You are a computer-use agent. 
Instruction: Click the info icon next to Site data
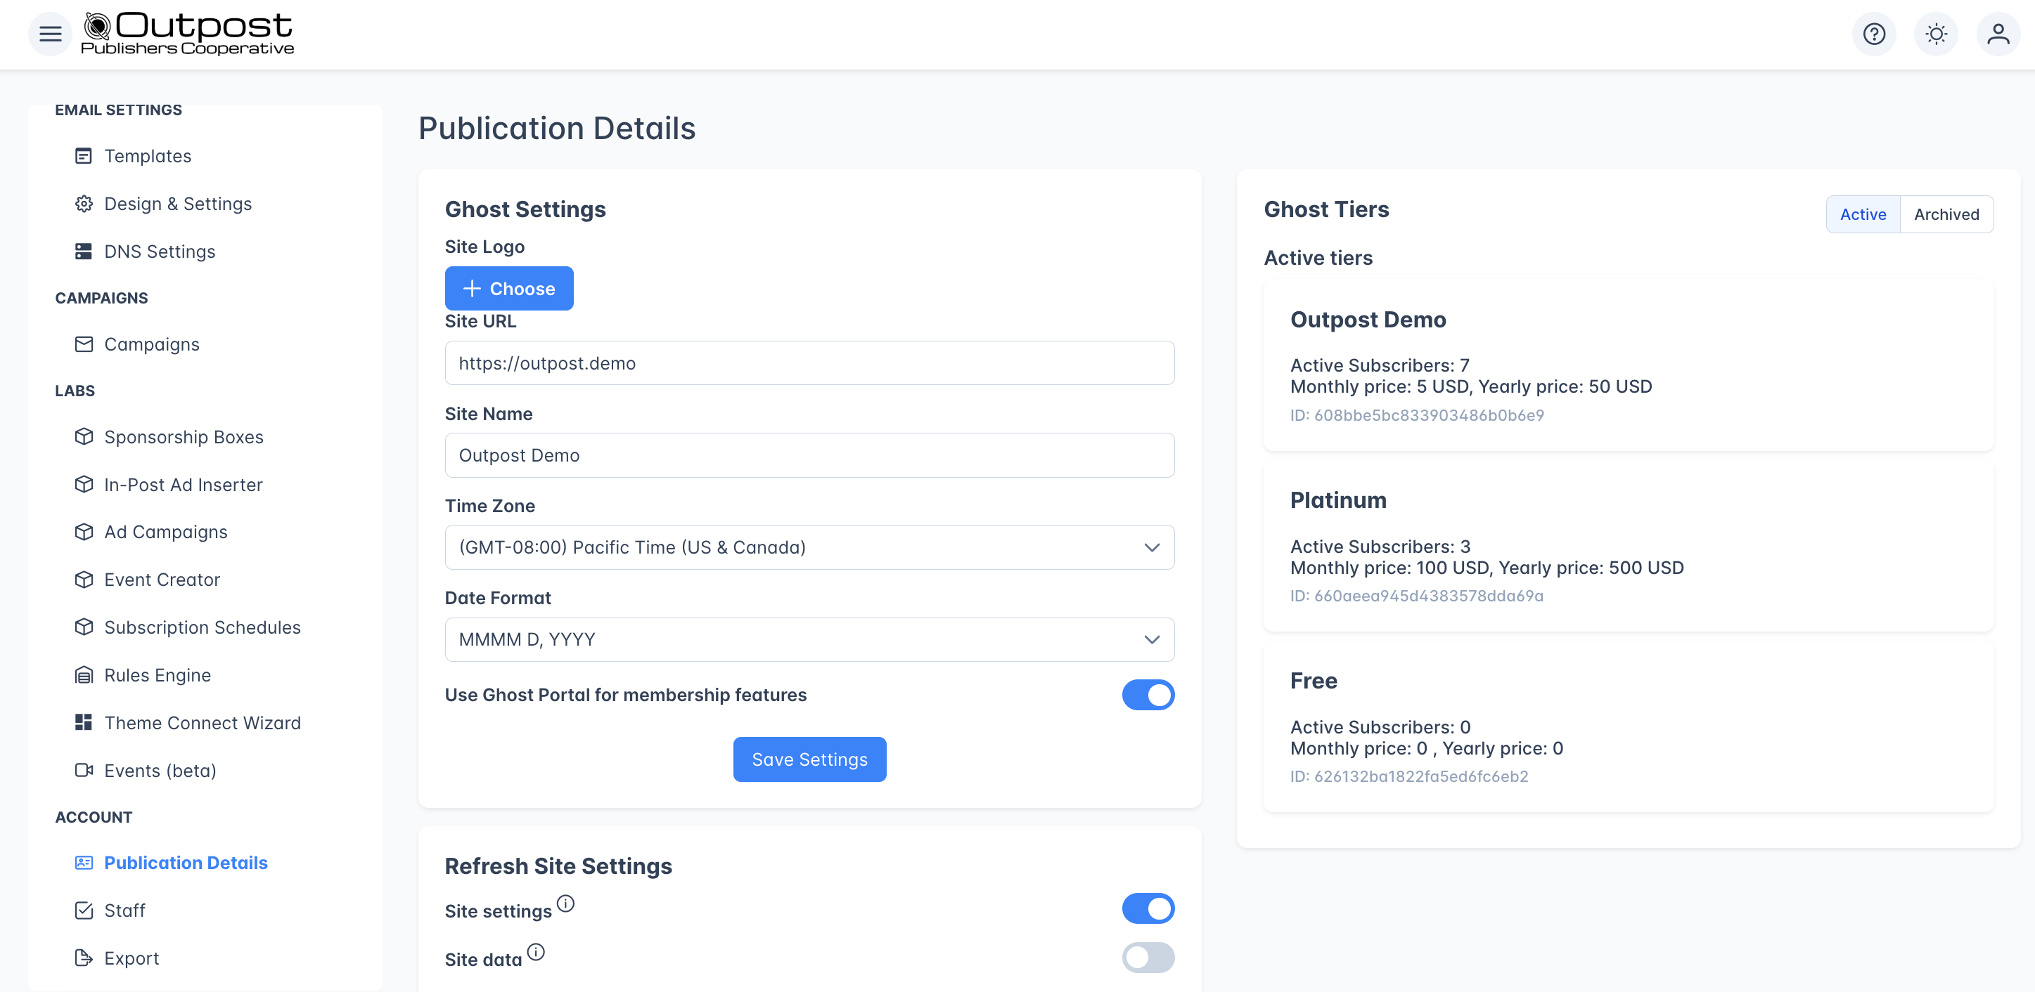[536, 952]
